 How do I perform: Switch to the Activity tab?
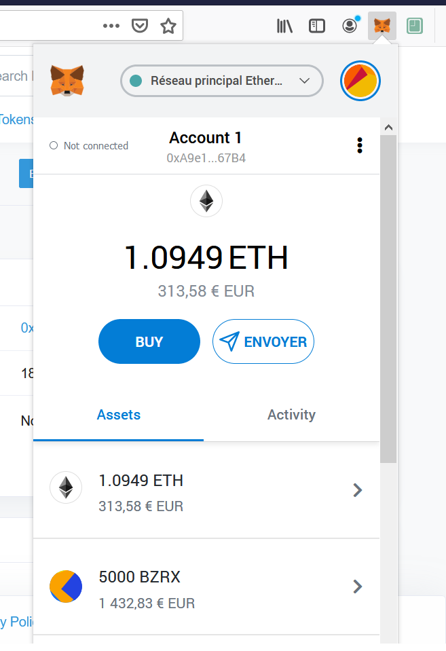pos(291,415)
